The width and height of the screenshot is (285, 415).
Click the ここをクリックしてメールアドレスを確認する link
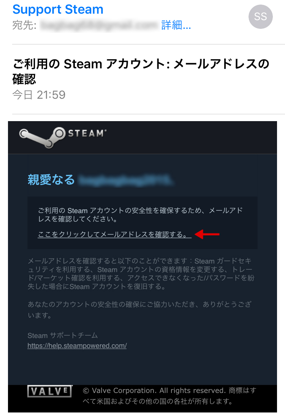click(114, 235)
